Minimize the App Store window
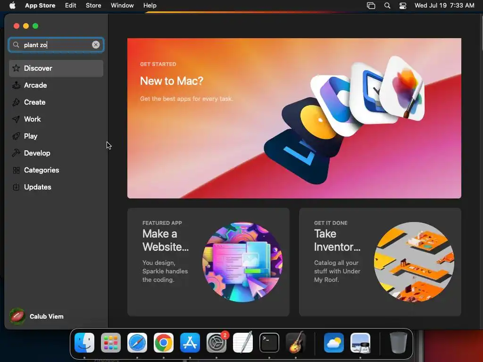483x362 pixels. pos(26,26)
